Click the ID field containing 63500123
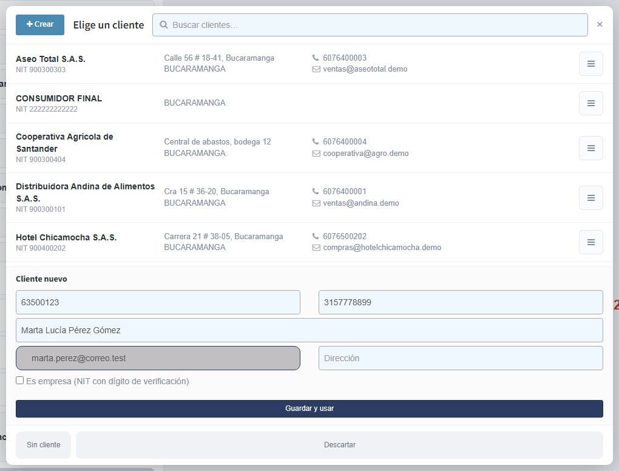 click(158, 302)
